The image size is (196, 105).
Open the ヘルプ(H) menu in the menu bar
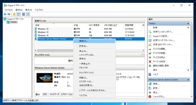(39, 10)
